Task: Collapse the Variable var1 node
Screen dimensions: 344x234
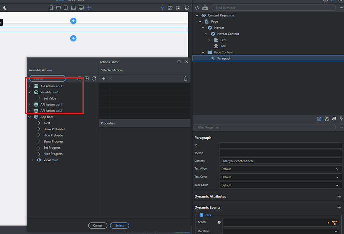Action: (x=29, y=92)
